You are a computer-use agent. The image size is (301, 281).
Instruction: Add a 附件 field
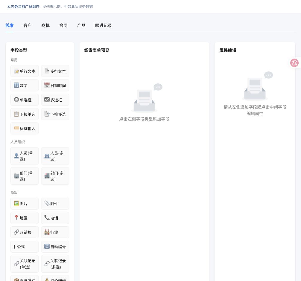point(55,204)
